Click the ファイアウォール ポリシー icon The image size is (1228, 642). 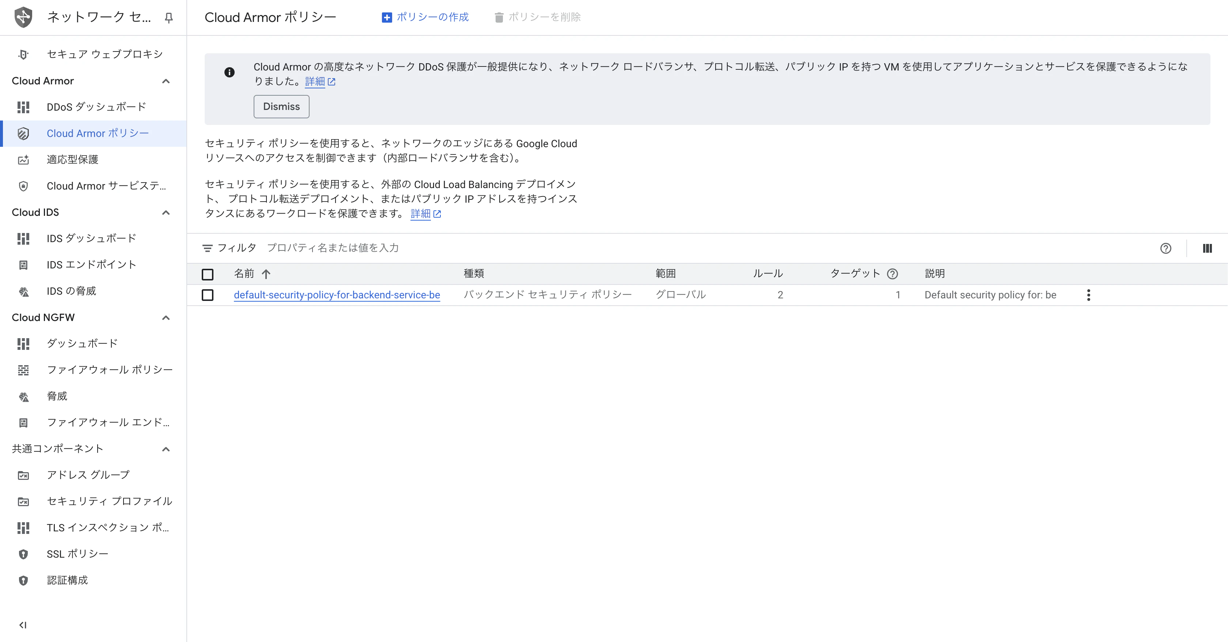(23, 370)
